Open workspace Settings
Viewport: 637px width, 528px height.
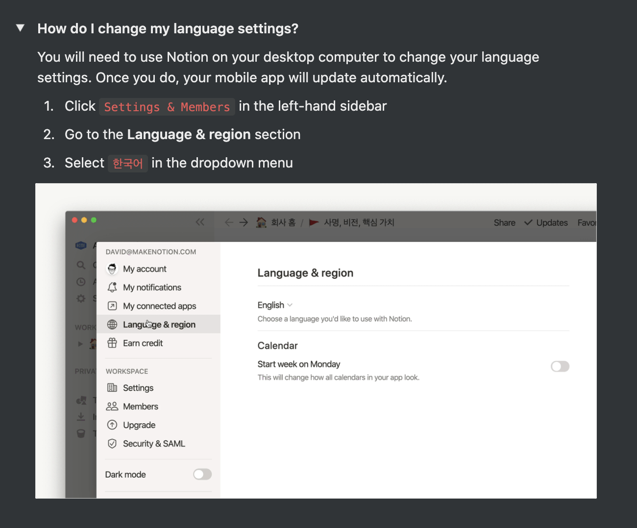click(158, 388)
